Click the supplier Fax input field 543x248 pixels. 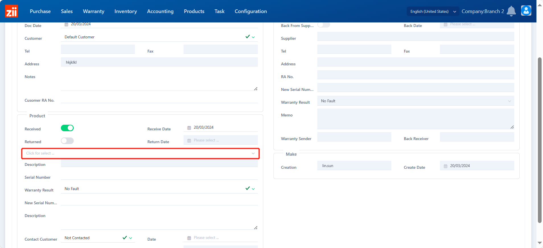click(477, 49)
